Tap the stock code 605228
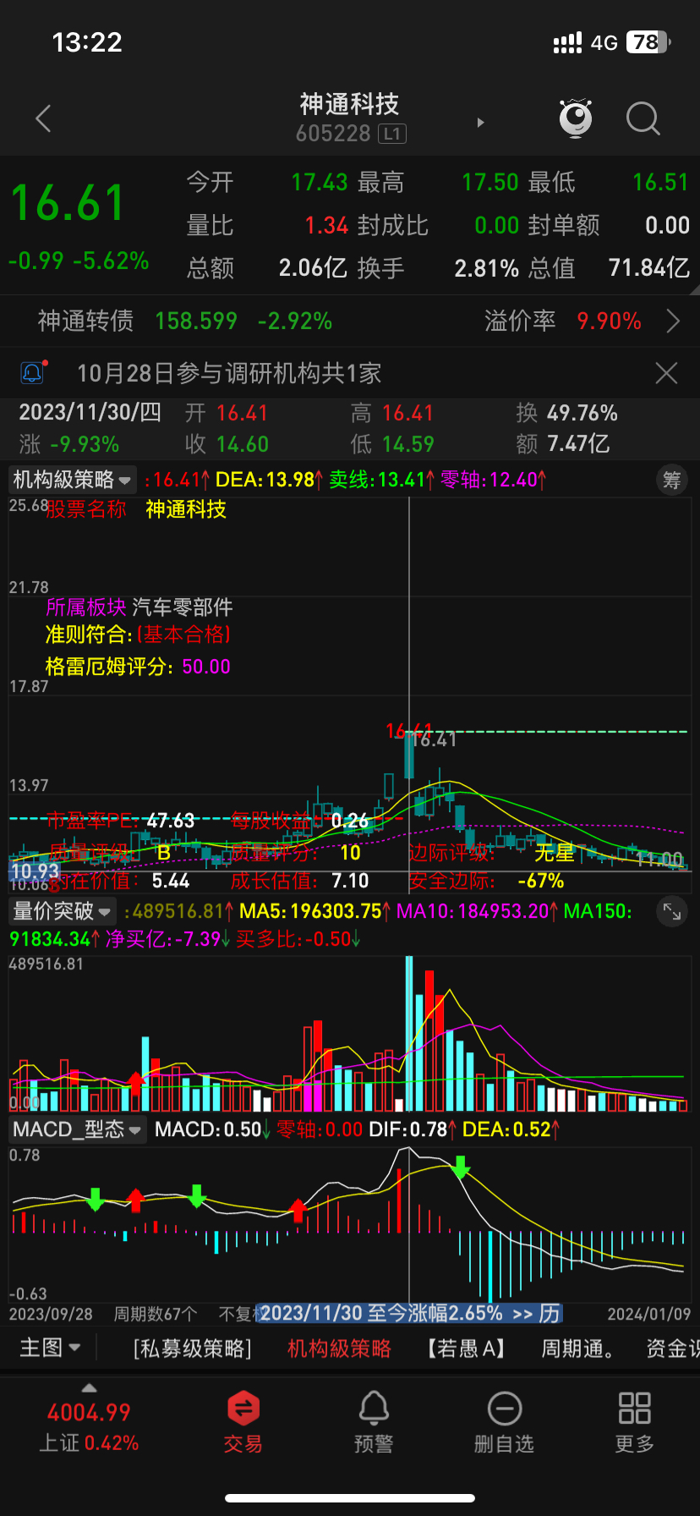The height and width of the screenshot is (1516, 700). 333,134
